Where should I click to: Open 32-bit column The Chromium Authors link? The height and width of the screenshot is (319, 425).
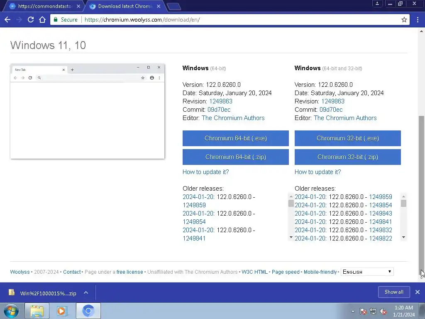click(x=345, y=118)
